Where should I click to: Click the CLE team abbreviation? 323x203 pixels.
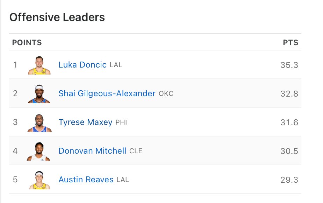[136, 151]
